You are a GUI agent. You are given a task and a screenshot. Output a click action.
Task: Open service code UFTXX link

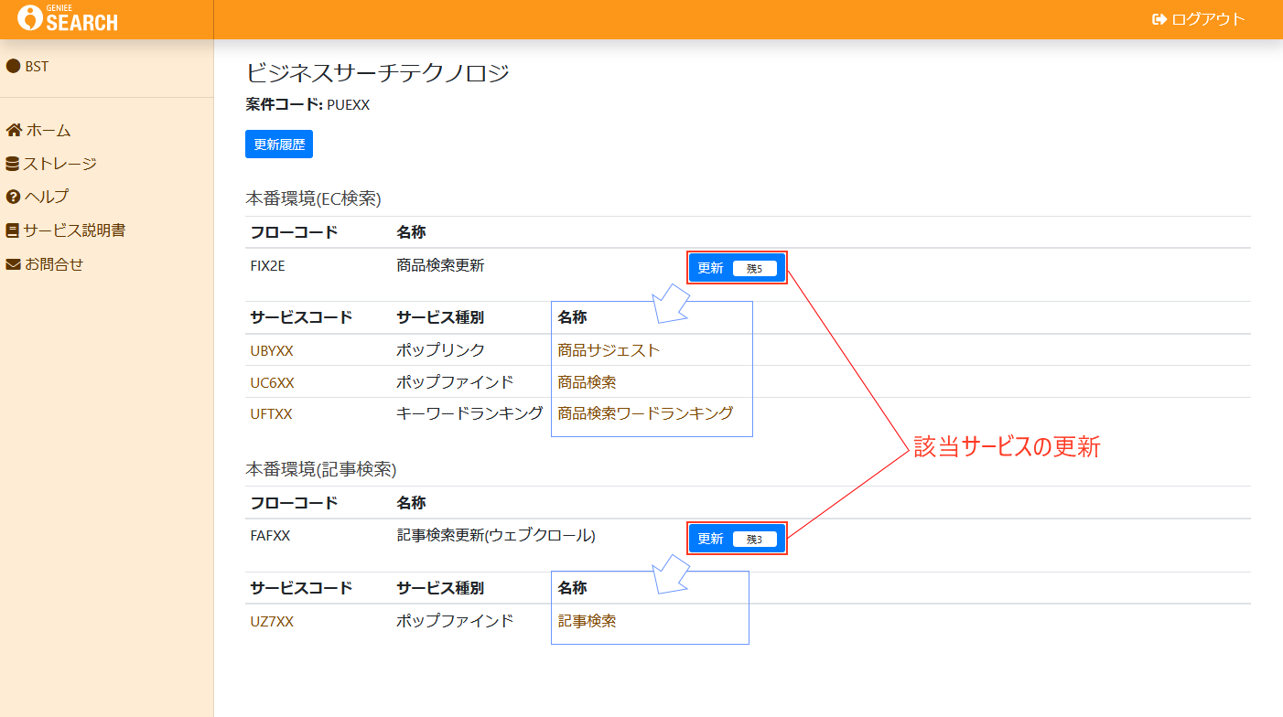click(271, 413)
